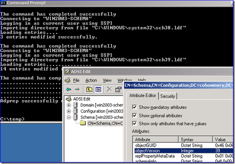Sort by the Value column header
235x164 pixels.
point(223,139)
